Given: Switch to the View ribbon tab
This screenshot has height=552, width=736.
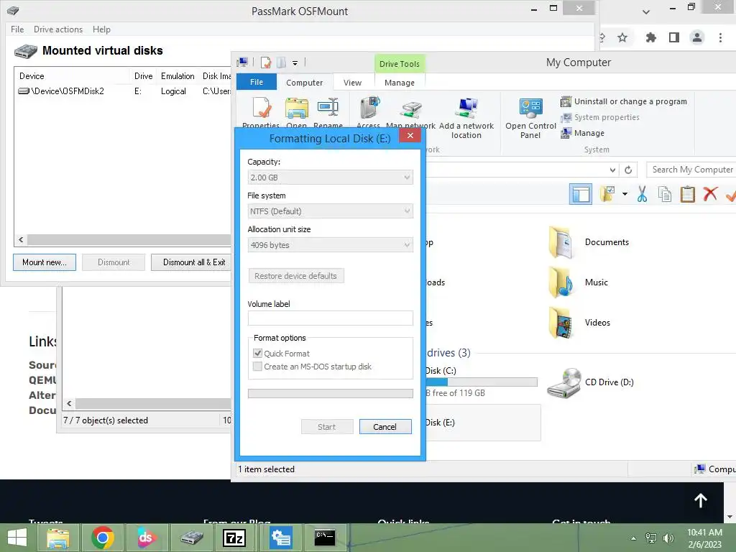Looking at the screenshot, I should tap(352, 83).
